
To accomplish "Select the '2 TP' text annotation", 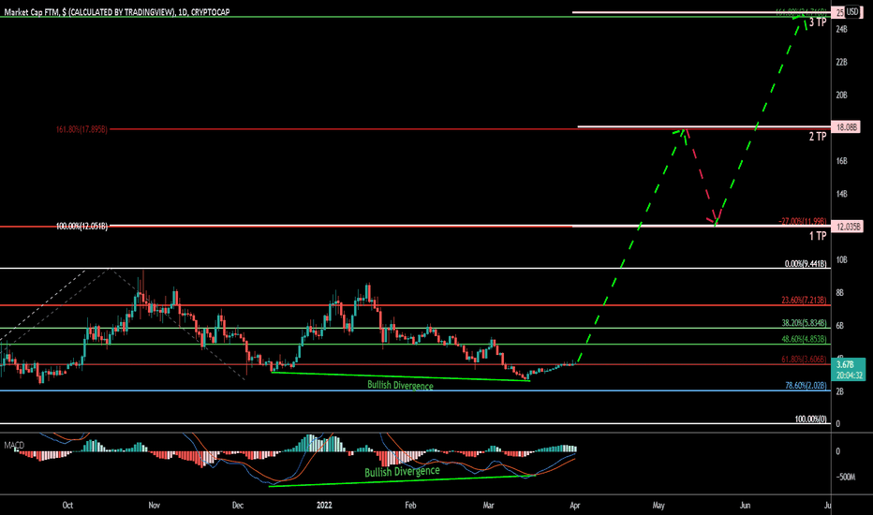I will 818,137.
